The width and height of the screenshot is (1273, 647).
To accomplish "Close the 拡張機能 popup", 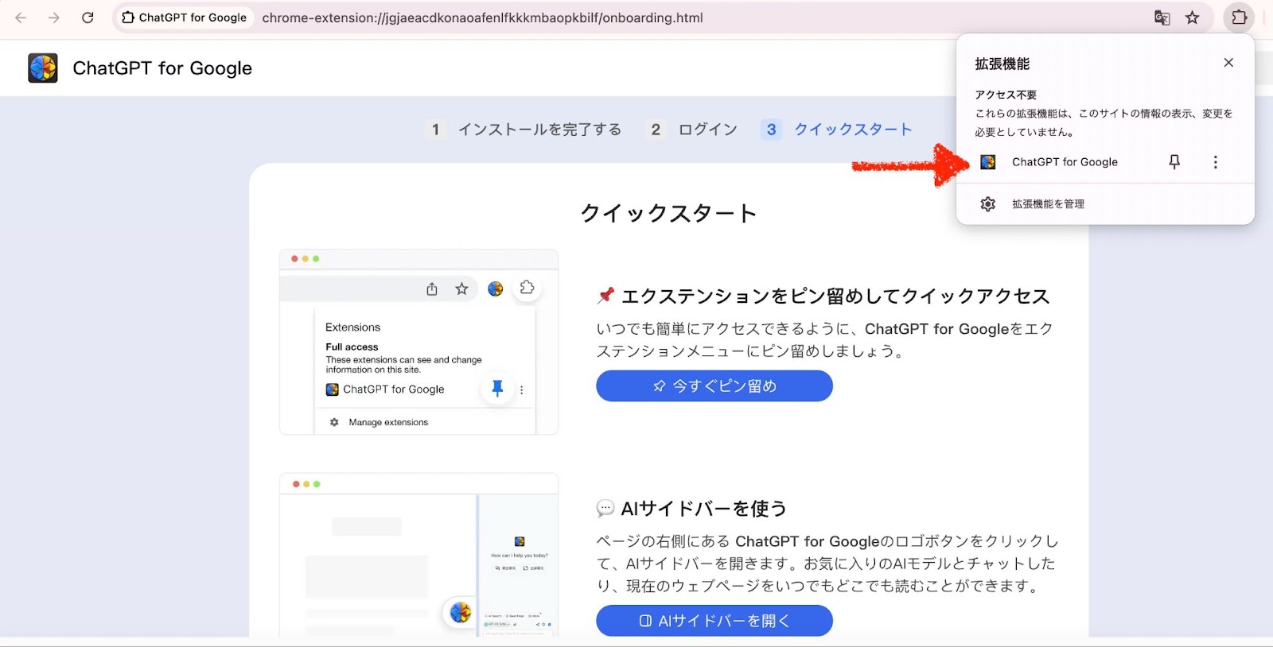I will coord(1228,63).
